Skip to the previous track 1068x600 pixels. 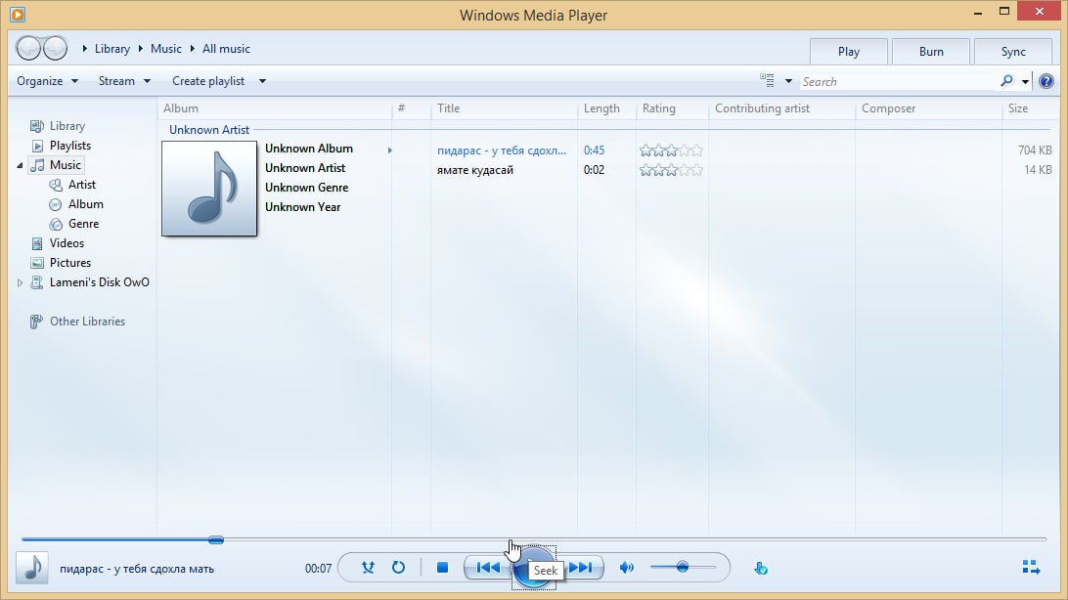[488, 568]
